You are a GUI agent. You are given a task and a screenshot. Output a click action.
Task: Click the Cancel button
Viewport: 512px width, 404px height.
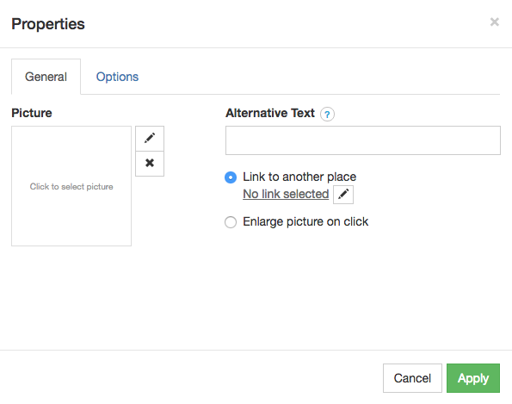tap(412, 378)
